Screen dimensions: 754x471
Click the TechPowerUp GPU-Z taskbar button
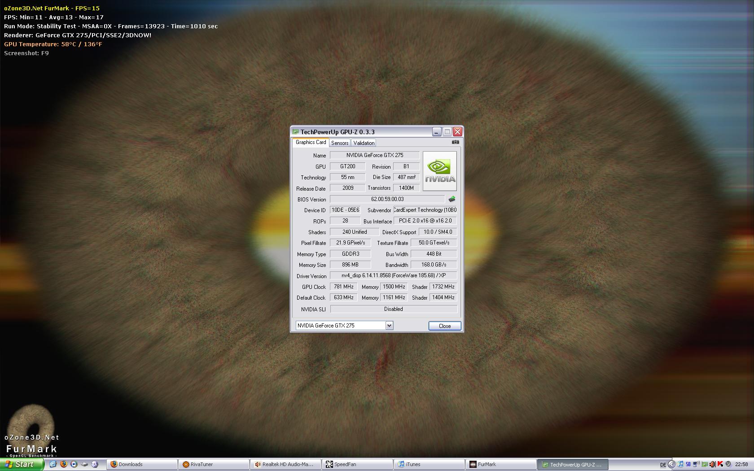(x=573, y=464)
